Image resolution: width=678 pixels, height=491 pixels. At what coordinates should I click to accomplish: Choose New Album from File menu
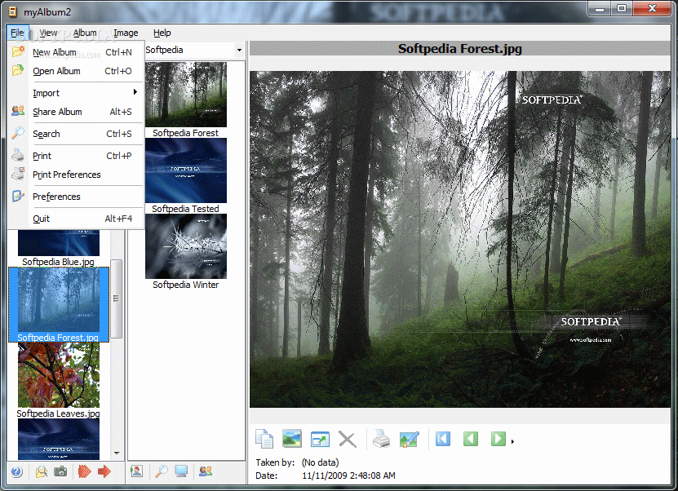tap(76, 52)
